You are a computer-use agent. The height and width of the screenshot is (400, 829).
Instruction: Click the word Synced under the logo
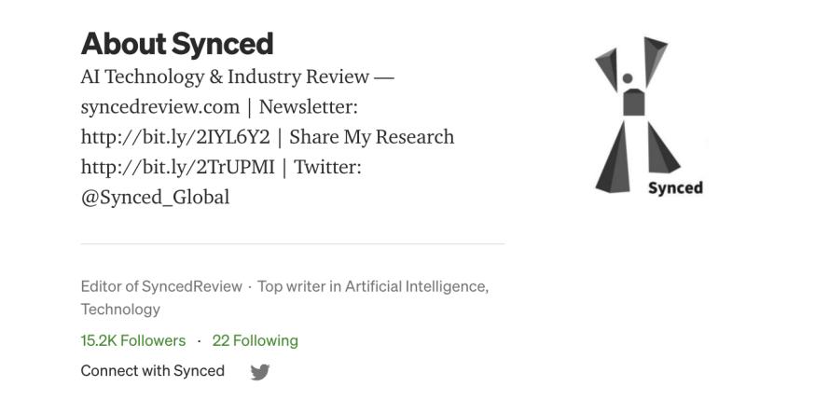675,188
